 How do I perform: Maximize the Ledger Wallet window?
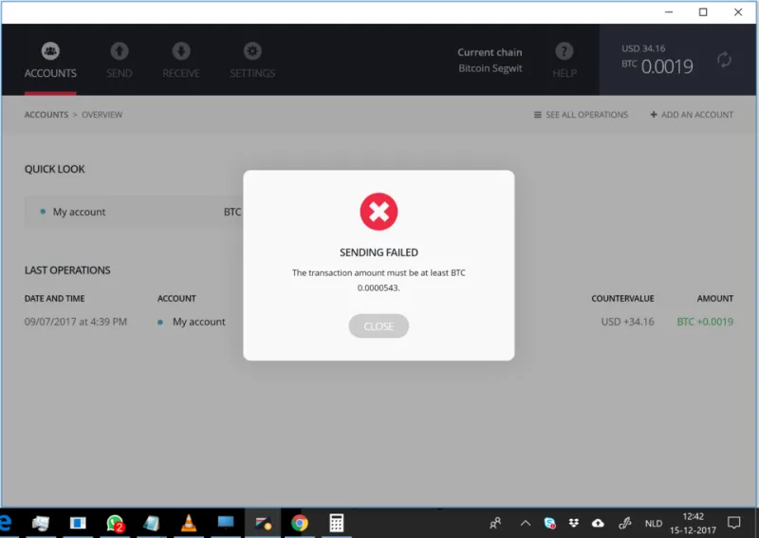(703, 12)
